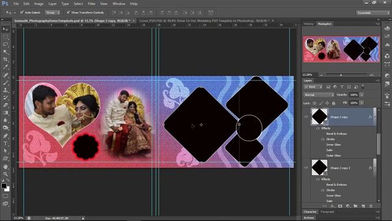
Task: Toggle Show Transform Controls checkbox
Action: click(68, 12)
